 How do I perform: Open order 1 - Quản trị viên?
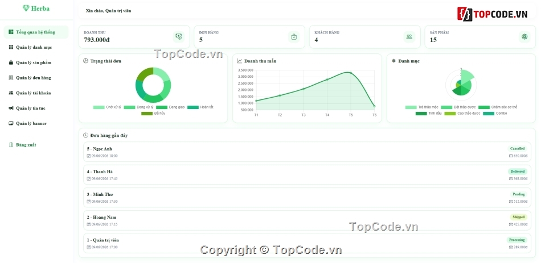307,243
